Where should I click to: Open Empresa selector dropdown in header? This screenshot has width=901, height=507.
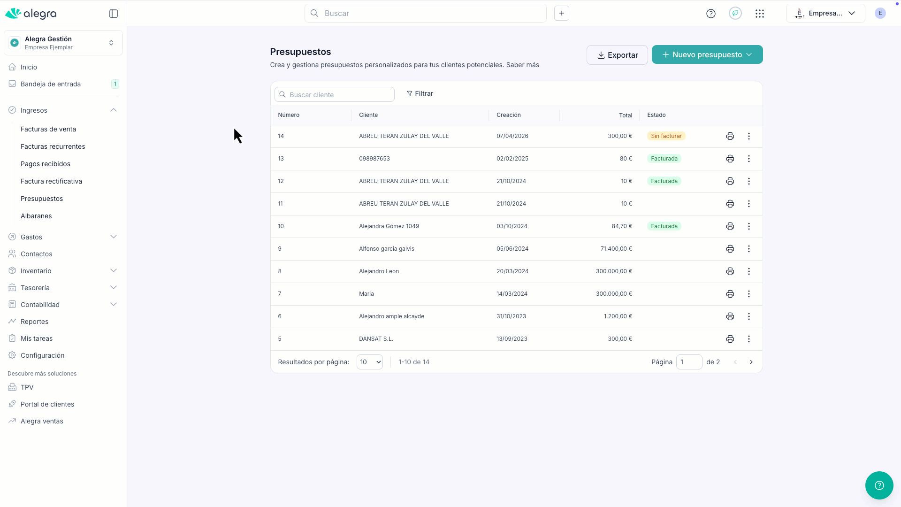(x=825, y=13)
